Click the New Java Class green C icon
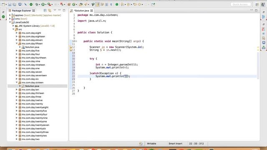The width and height of the screenshot is (267, 150). tap(74, 5)
